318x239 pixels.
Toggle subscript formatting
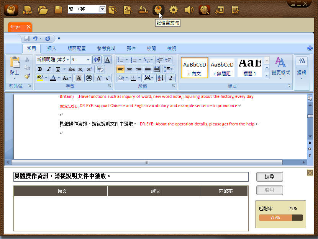[x=81, y=69]
